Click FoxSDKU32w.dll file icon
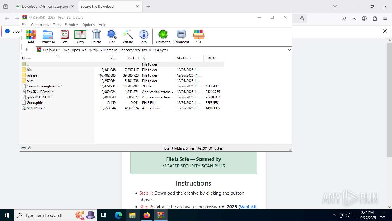Screen dimensions: 392x221 24,92
